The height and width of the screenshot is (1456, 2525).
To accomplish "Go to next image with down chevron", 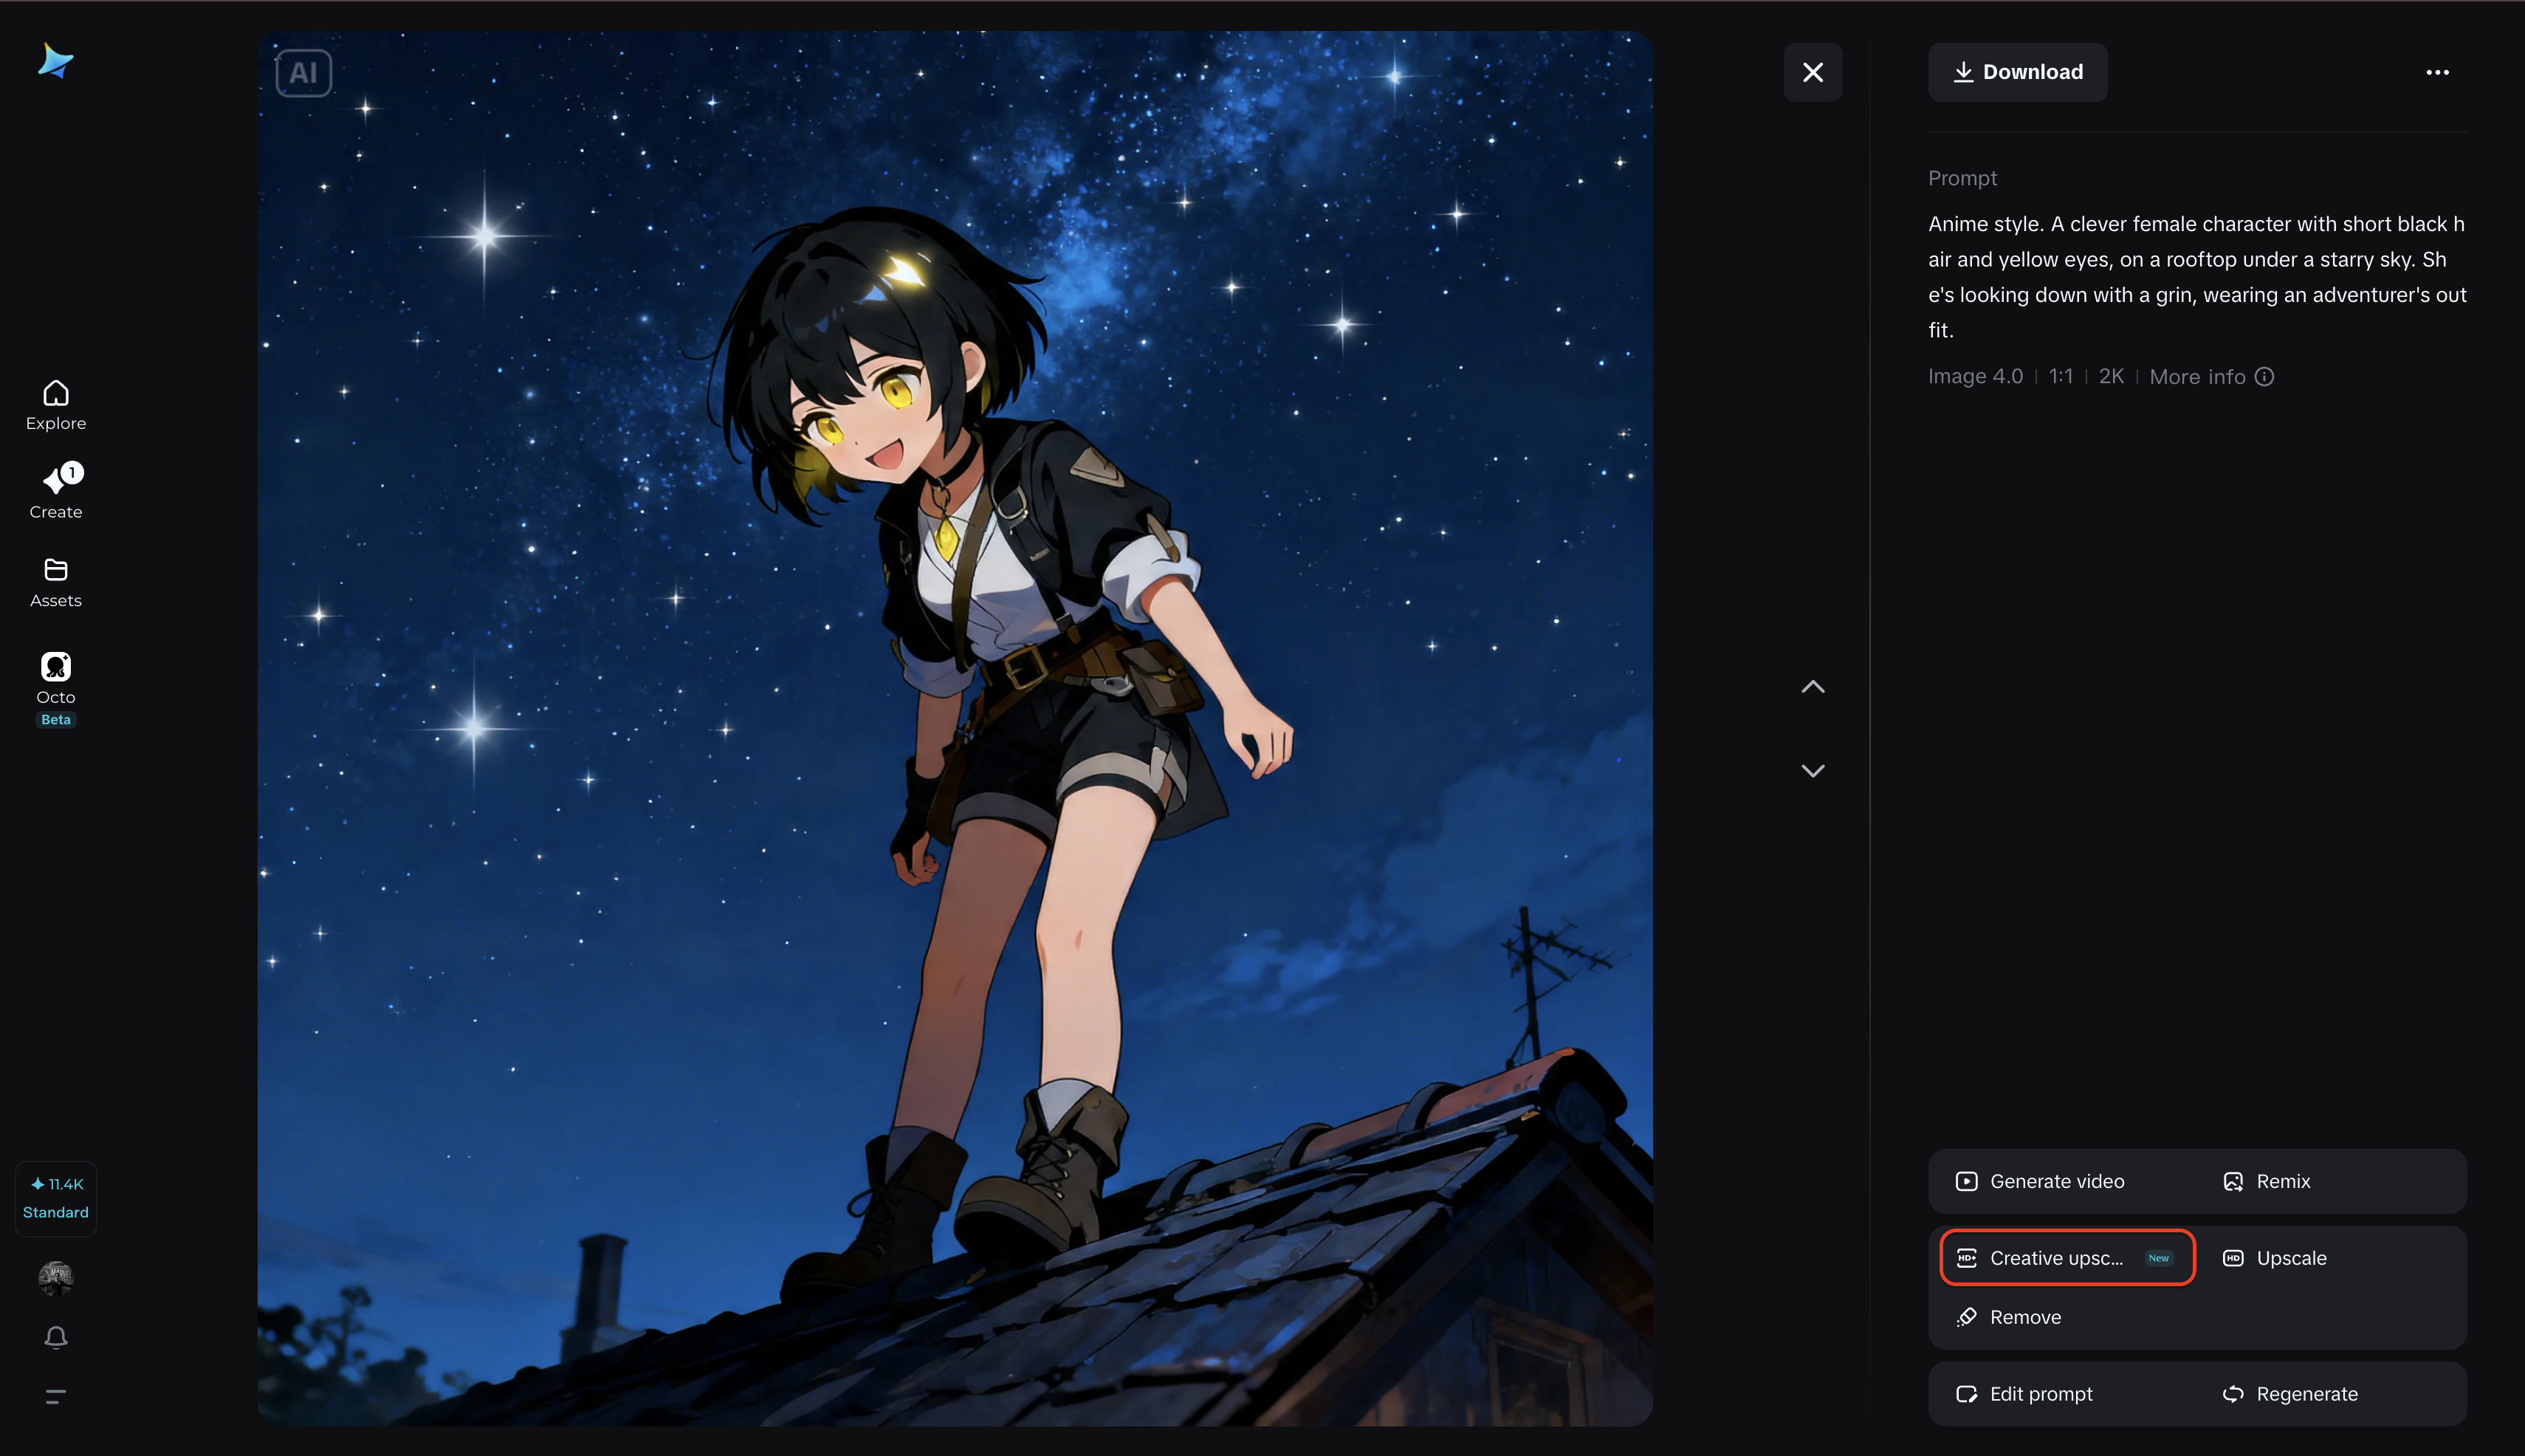I will (x=1813, y=770).
